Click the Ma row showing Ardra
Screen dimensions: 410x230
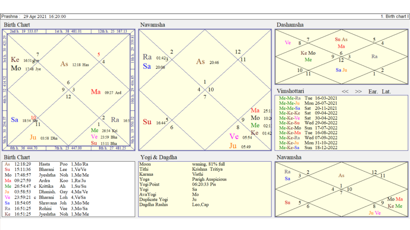tap(45, 180)
